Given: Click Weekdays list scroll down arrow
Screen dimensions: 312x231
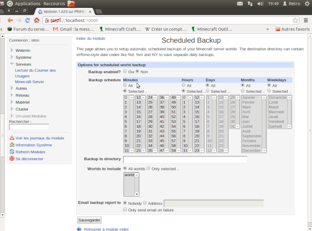Looking at the screenshot, I should tap(290, 126).
